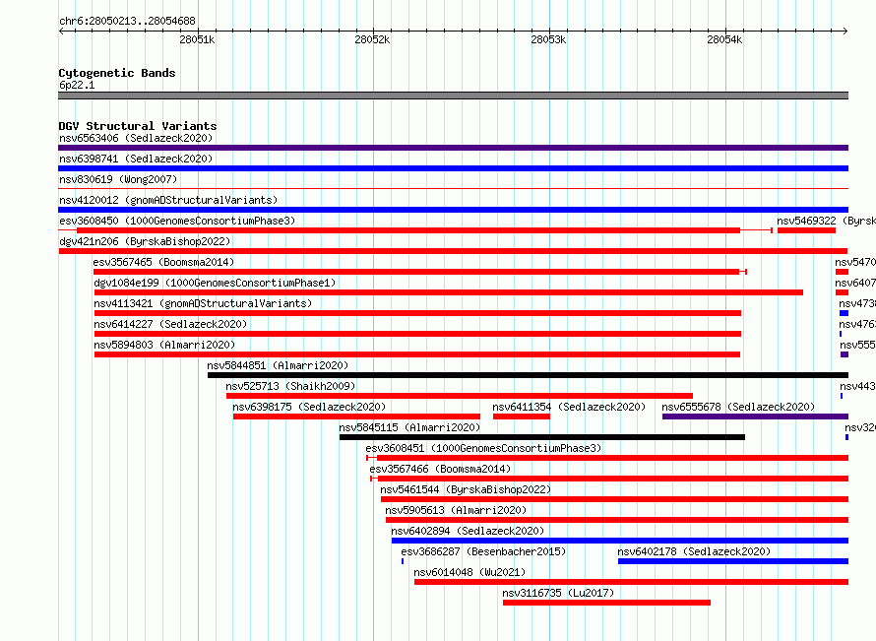
Task: Click the red dgv1084e199 feature bar
Action: 449,292
